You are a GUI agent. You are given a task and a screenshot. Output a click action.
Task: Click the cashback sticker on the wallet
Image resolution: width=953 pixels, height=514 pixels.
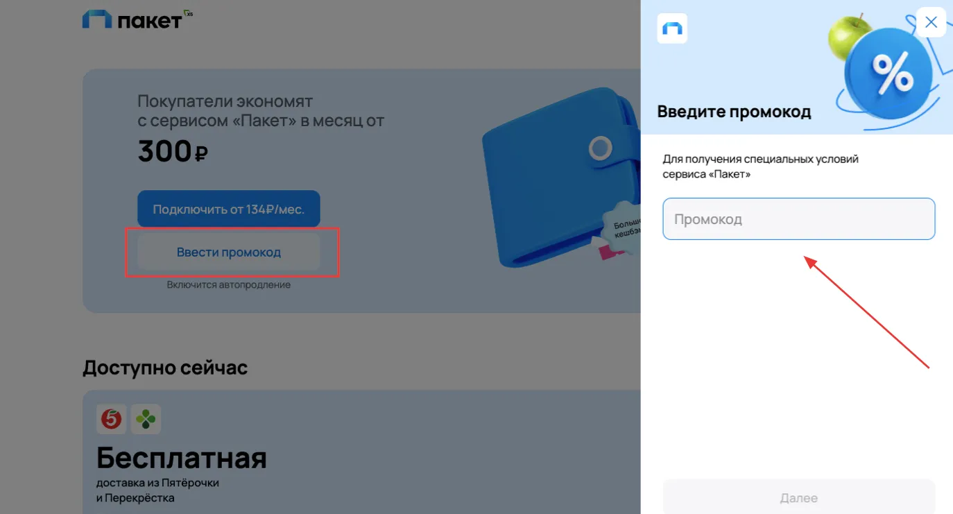coord(621,228)
